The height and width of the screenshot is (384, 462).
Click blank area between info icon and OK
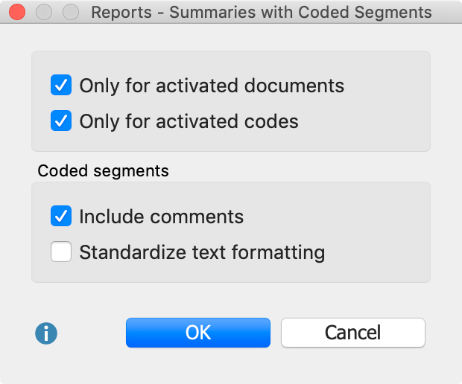[91, 333]
